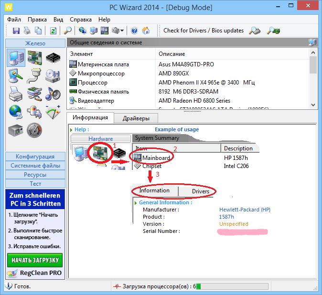
Task: Select the Материнская плата row
Action: click(188, 64)
